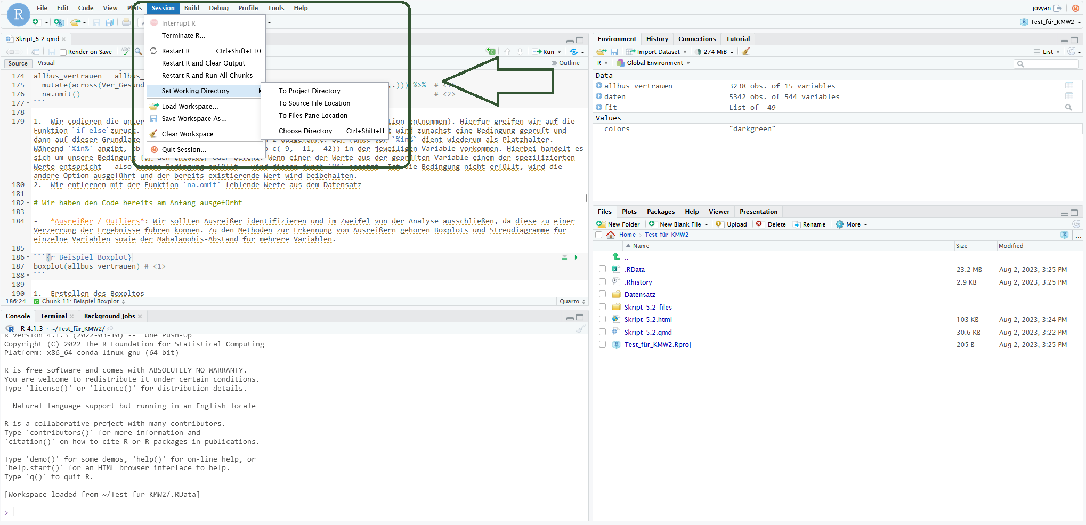Viewport: 1086px width, 525px height.
Task: Click the Open File folder icon
Action: tap(76, 22)
